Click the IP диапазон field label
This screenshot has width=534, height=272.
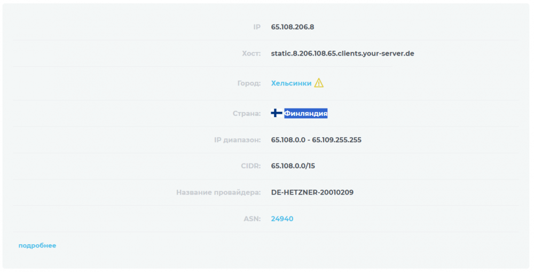pos(237,140)
